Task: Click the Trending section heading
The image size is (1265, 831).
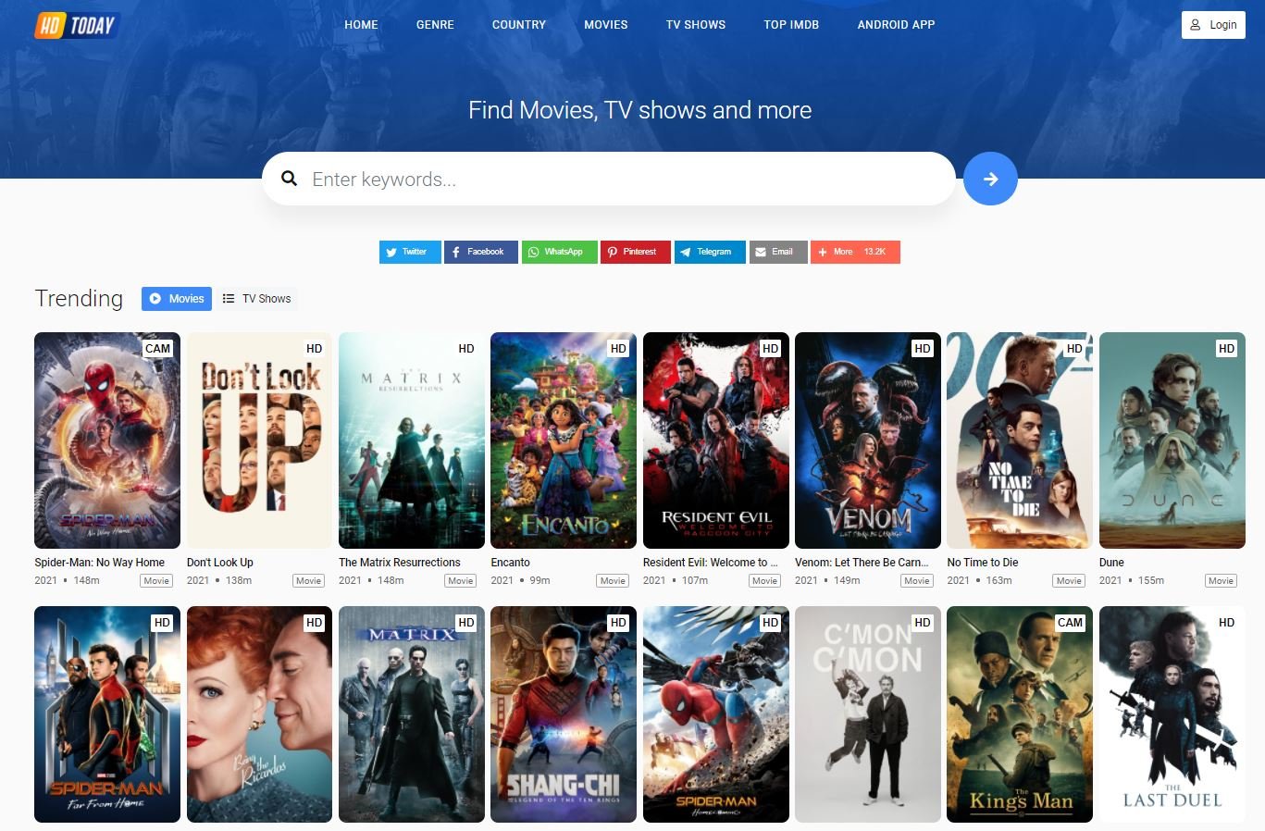Action: tap(79, 298)
